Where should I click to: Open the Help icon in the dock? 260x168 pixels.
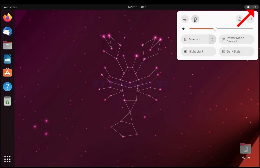coord(8,87)
